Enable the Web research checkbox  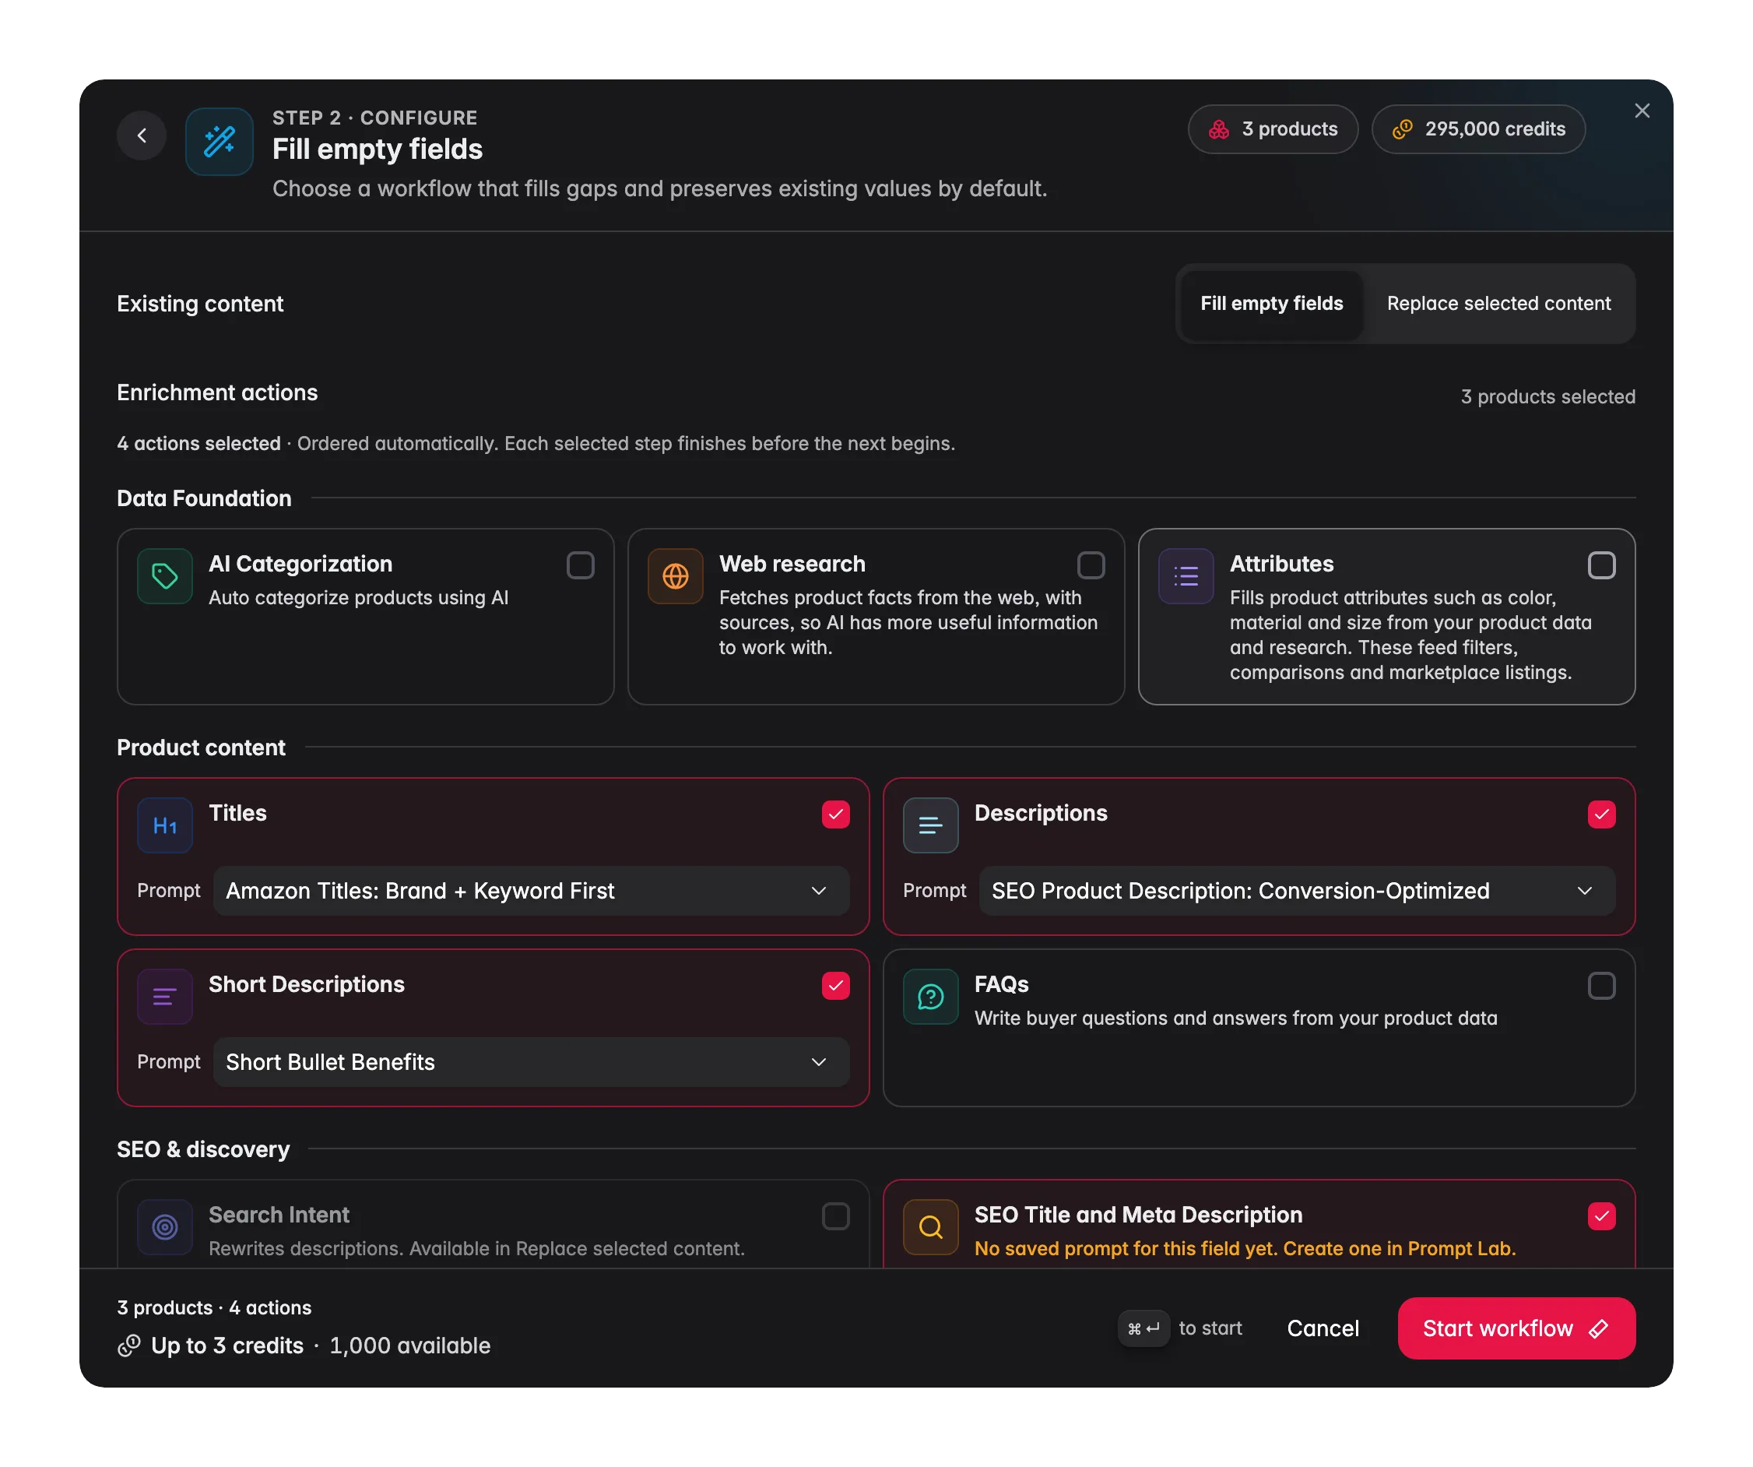point(1091,565)
